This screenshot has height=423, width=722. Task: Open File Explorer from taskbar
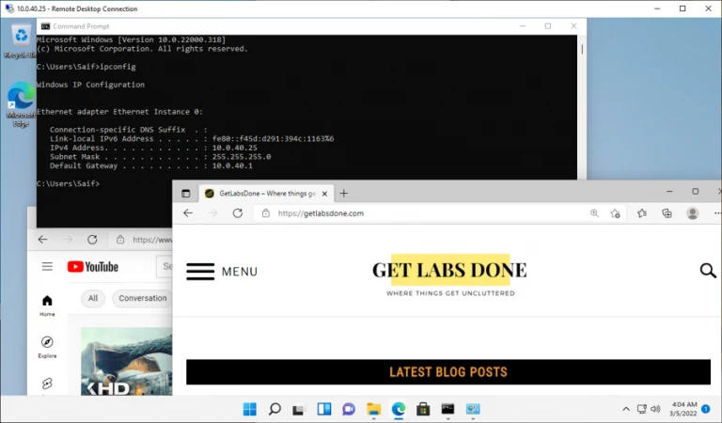click(x=373, y=409)
